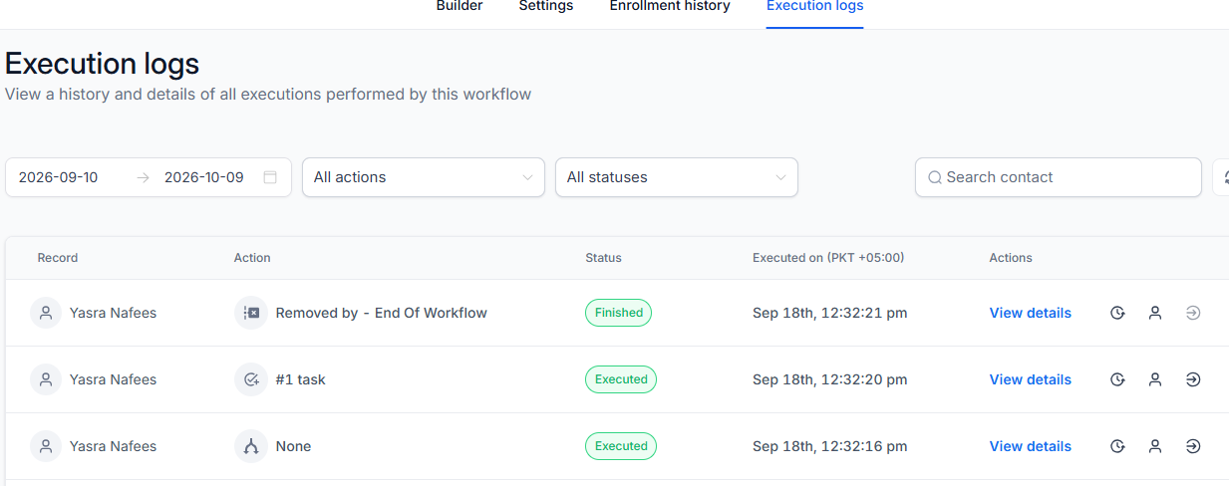This screenshot has width=1229, height=486.
Task: View details for #1 task row
Action: point(1030,379)
